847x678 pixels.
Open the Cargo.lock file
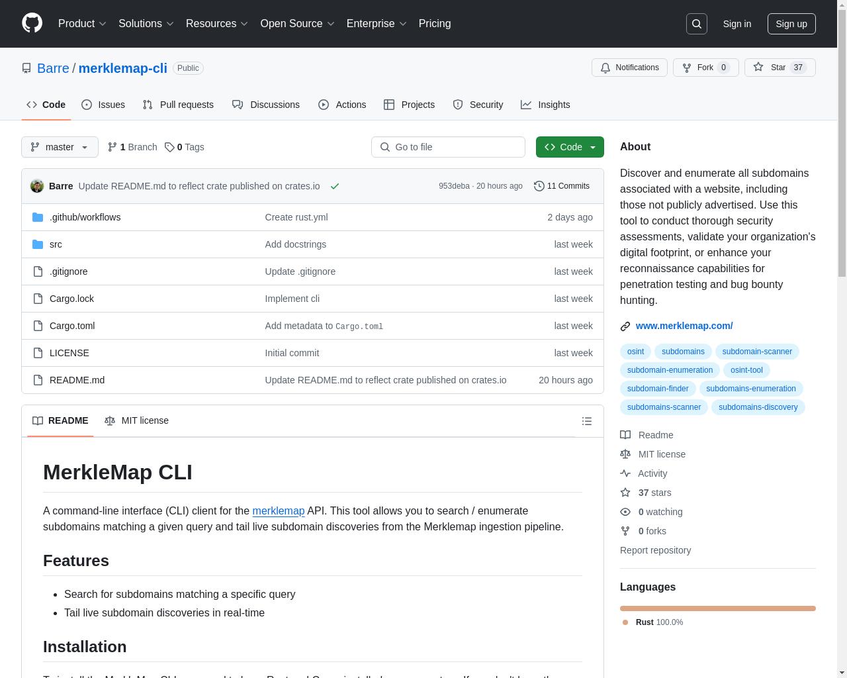pos(71,299)
